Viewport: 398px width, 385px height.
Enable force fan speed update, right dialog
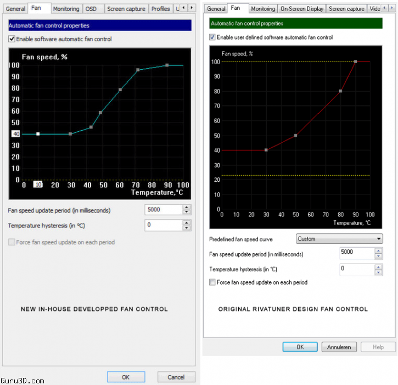tap(213, 282)
